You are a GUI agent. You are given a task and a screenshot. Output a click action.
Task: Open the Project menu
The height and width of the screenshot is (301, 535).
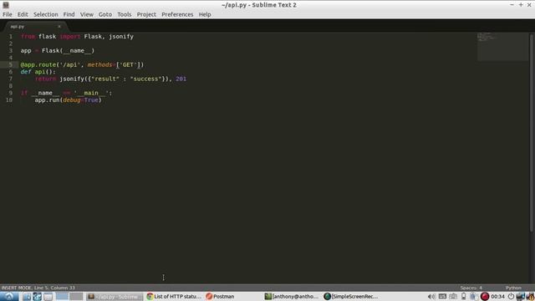pyautogui.click(x=146, y=14)
